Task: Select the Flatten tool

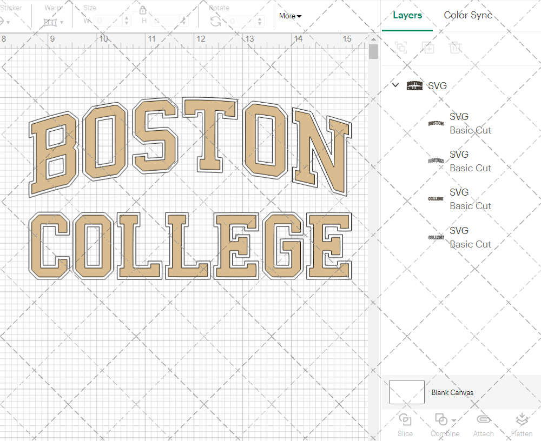Action: click(x=522, y=424)
